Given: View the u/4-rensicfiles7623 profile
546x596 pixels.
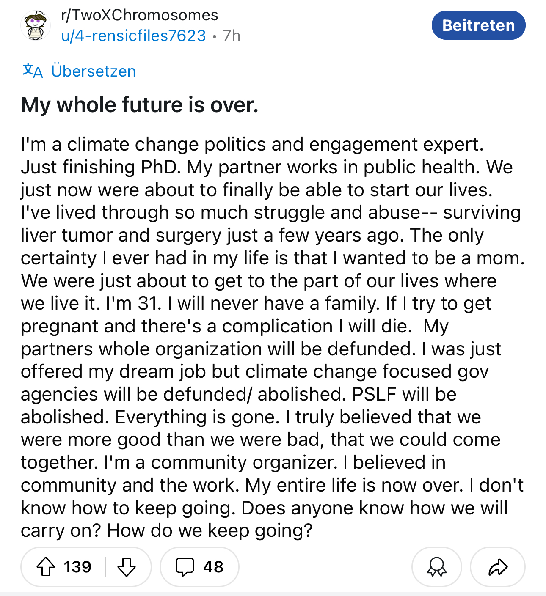Looking at the screenshot, I should click(x=133, y=36).
